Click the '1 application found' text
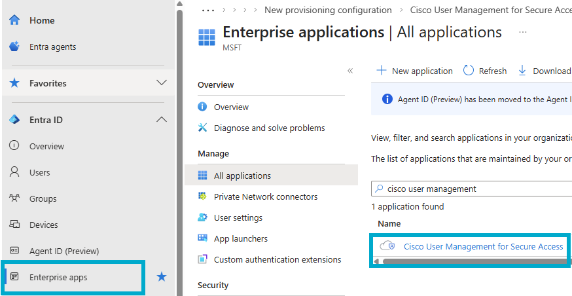572x296 pixels. tap(408, 206)
